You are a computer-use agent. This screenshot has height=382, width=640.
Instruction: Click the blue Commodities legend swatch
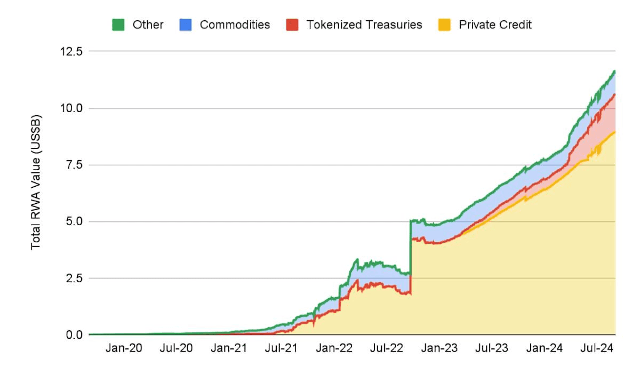185,25
